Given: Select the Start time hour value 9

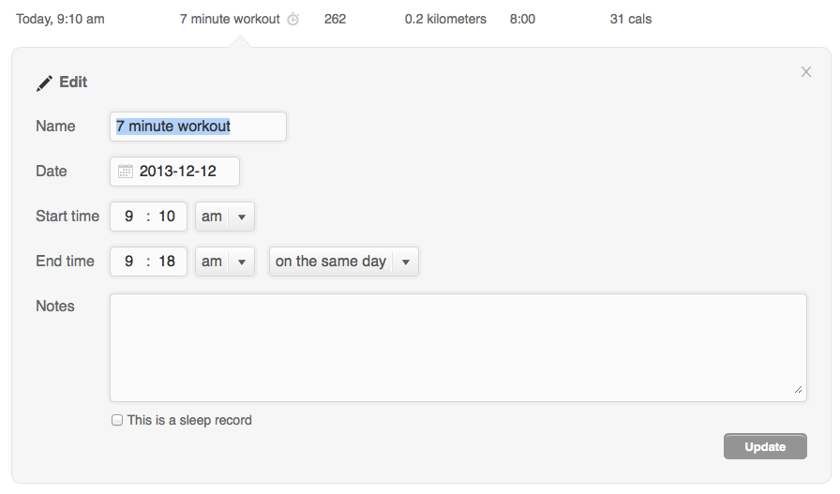Looking at the screenshot, I should pyautogui.click(x=128, y=217).
